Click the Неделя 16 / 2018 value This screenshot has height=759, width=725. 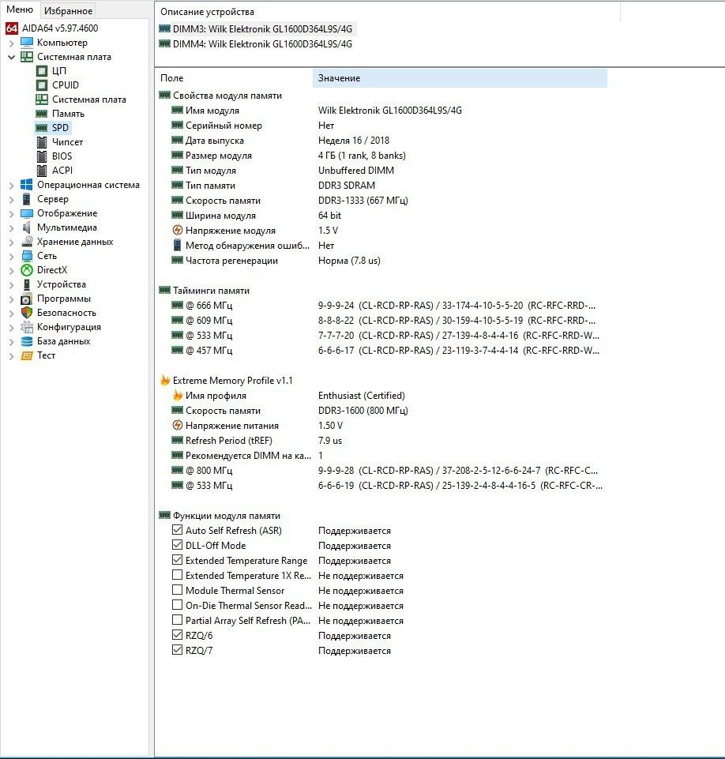tap(354, 141)
